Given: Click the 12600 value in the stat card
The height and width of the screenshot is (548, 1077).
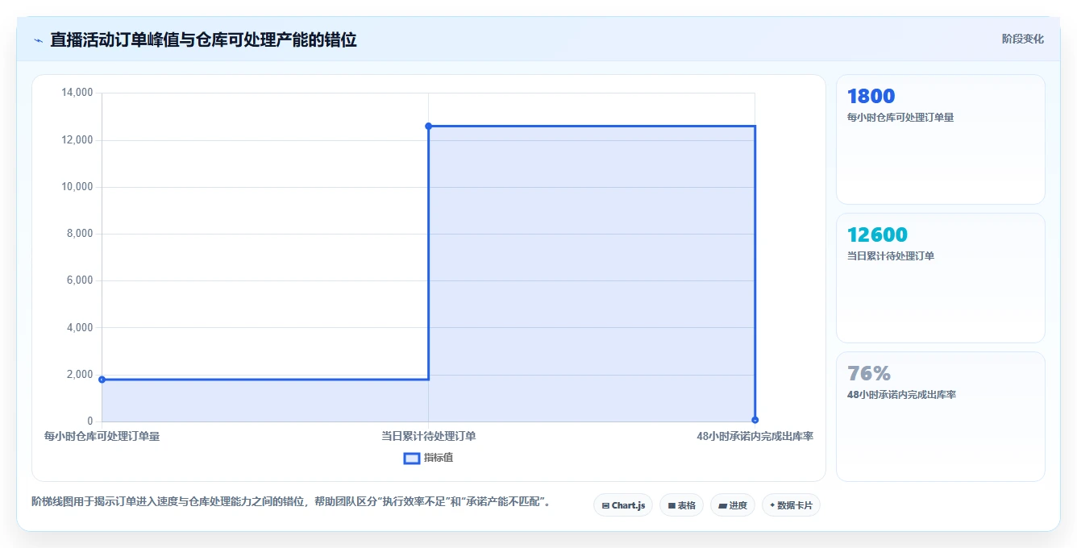Looking at the screenshot, I should tap(877, 235).
